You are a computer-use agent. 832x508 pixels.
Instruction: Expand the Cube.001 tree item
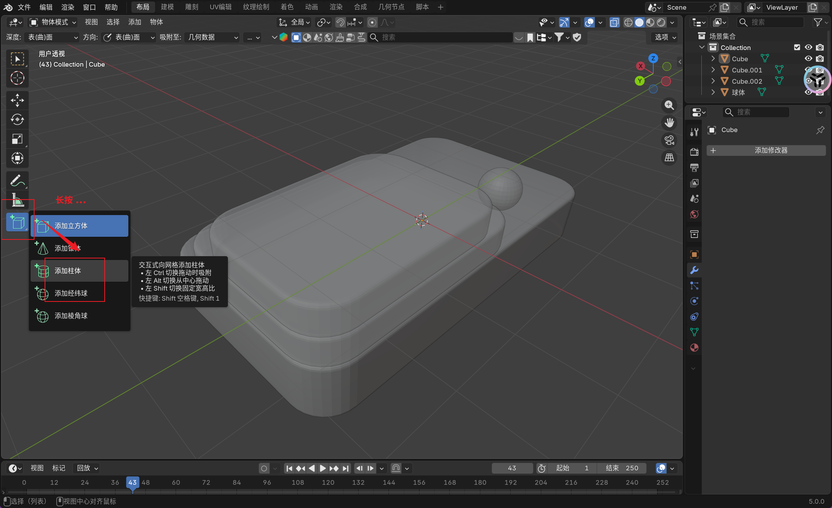click(713, 70)
